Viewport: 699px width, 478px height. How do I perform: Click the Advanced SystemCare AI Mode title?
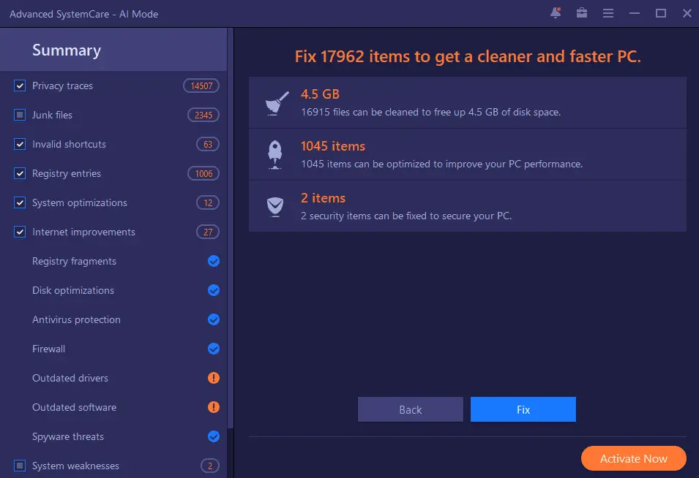pos(84,14)
